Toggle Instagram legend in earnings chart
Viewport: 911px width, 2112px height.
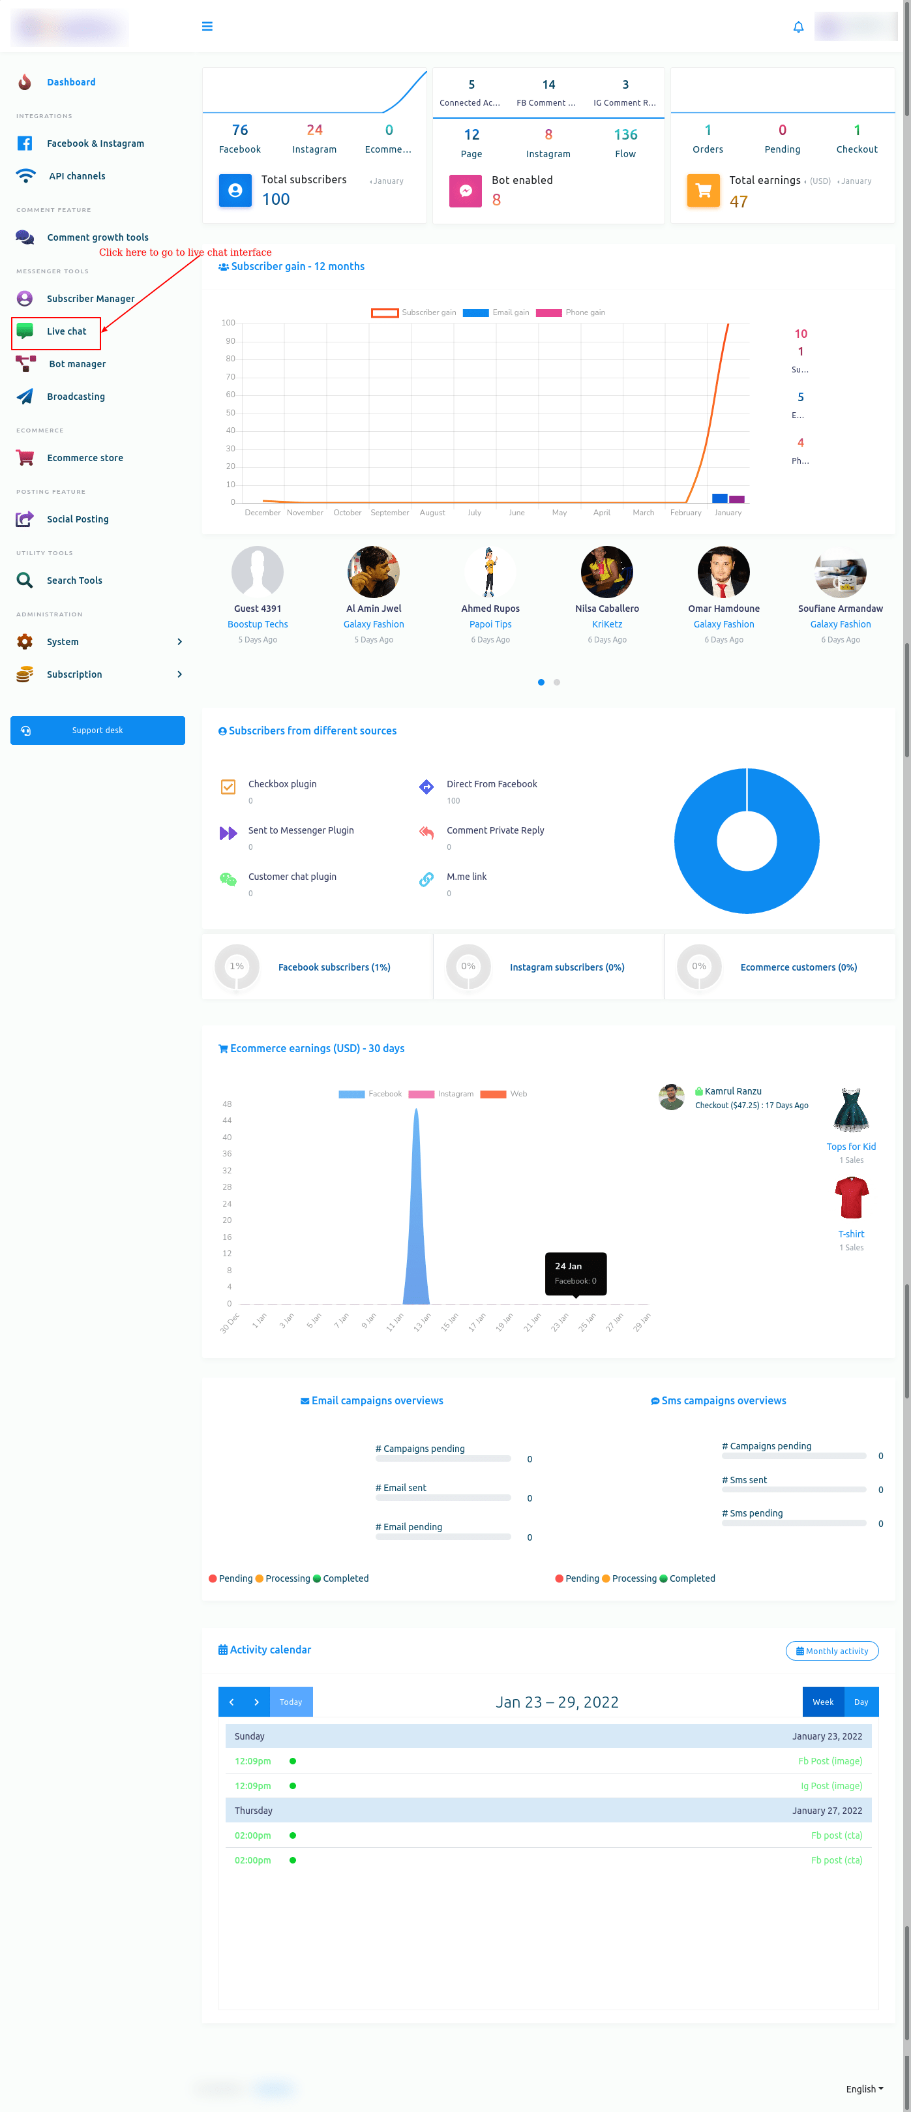coord(441,1094)
